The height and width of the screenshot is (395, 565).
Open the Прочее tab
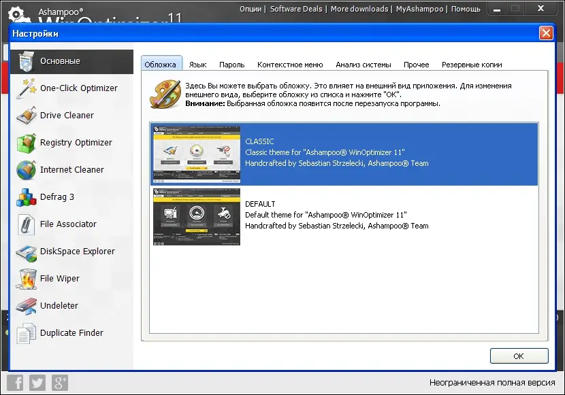(x=416, y=65)
